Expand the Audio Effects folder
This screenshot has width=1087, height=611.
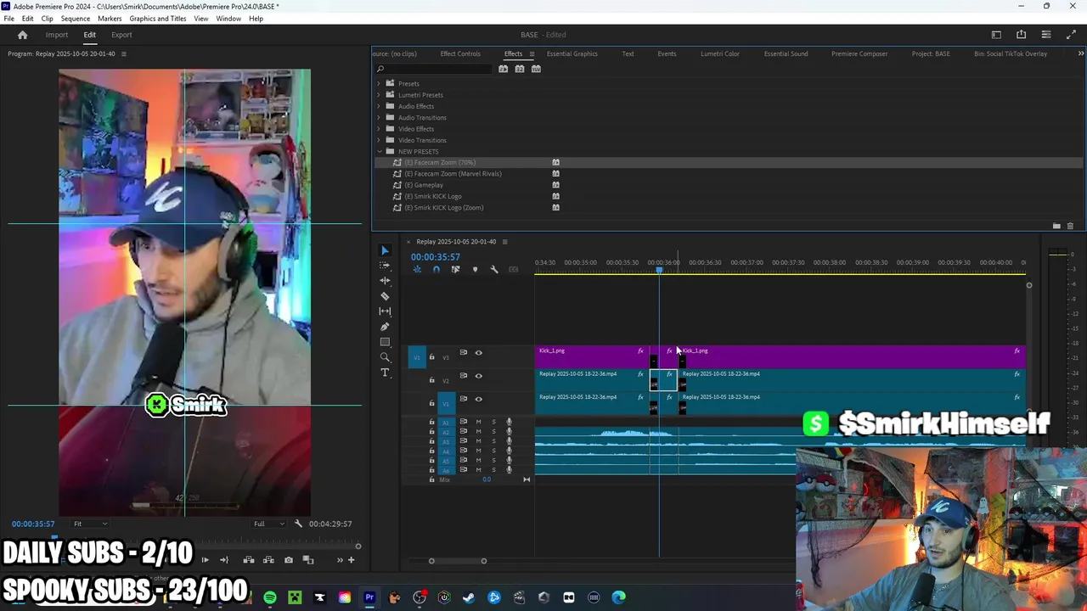379,106
